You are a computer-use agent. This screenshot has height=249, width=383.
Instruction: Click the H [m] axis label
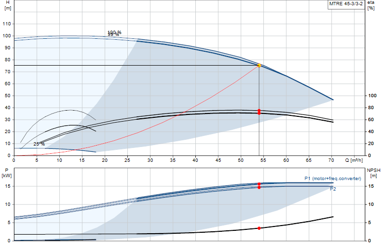(8, 5)
